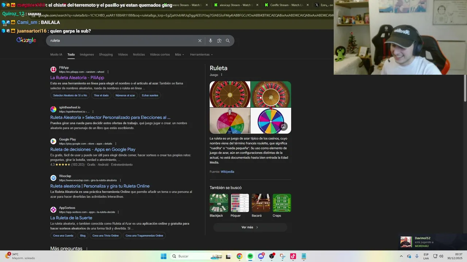Open TikTok app from the taskbar

tap(293, 256)
